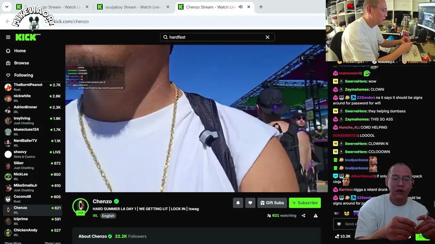The image size is (435, 244).
Task: Click the Home house icon
Action: pyautogui.click(x=8, y=51)
